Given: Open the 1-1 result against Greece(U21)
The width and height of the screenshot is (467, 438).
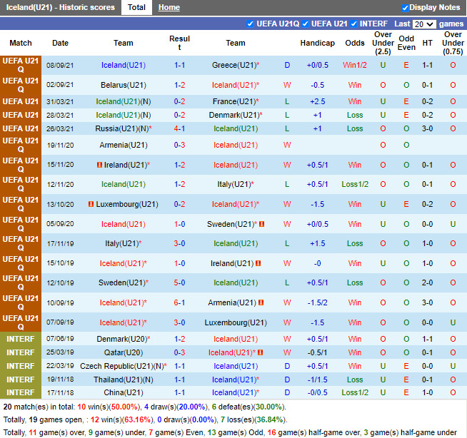Looking at the screenshot, I should click(179, 65).
